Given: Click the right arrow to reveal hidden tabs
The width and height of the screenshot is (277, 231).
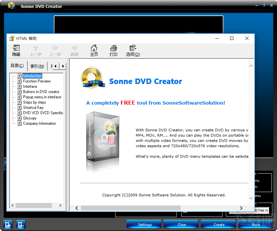Looking at the screenshot, I should coord(63,66).
